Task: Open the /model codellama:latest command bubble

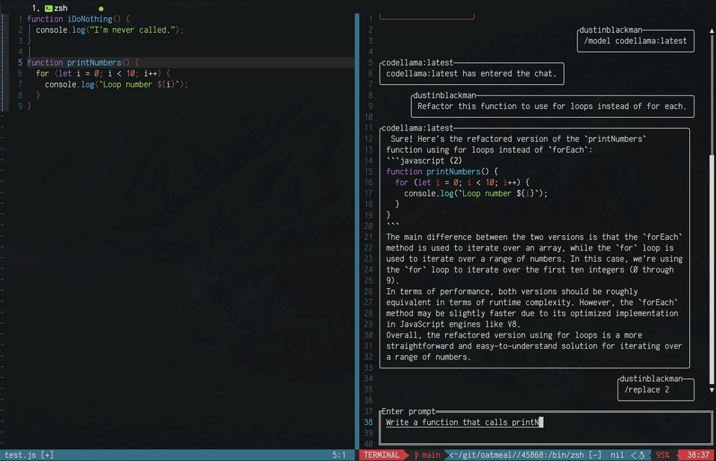Action: [x=635, y=41]
